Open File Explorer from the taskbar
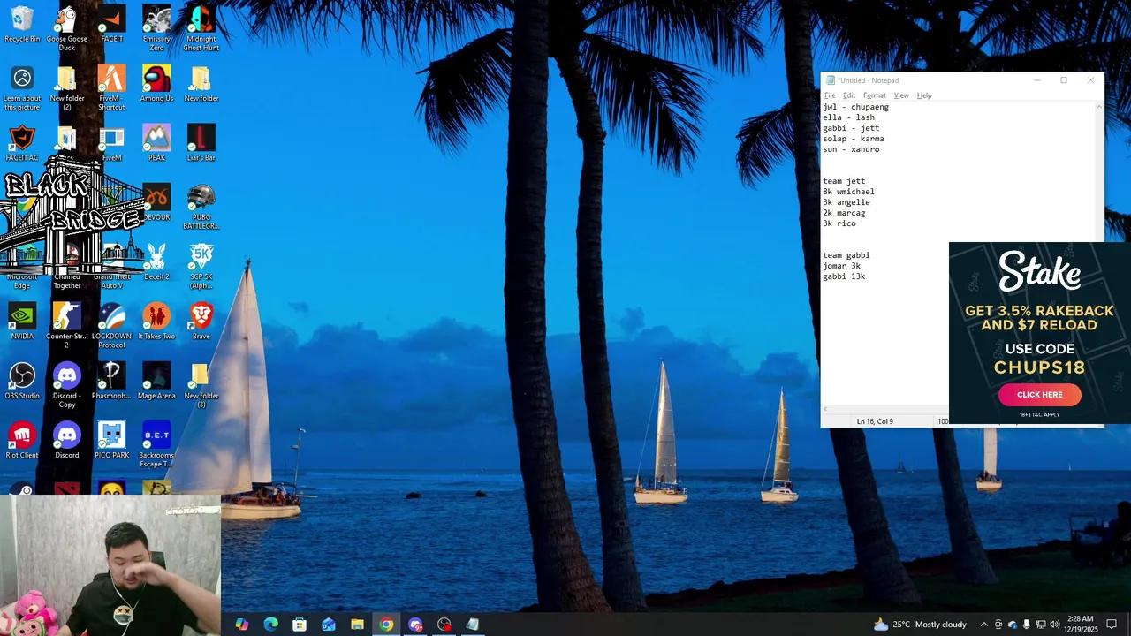The height and width of the screenshot is (636, 1131). (357, 625)
